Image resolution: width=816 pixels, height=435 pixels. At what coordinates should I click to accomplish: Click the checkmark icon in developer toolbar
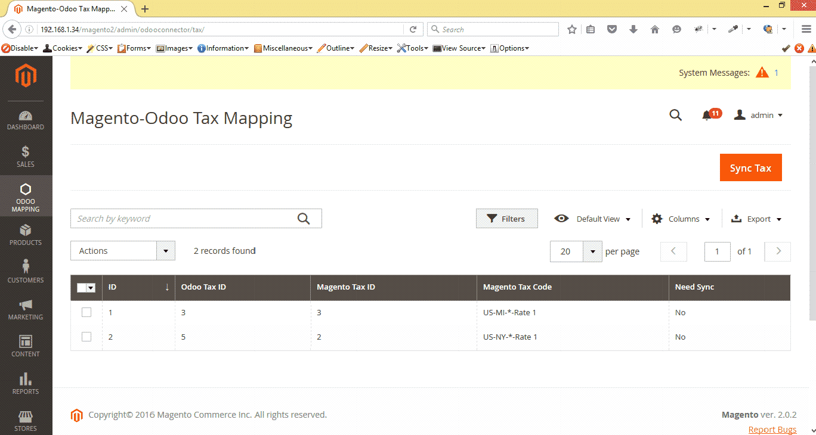pyautogui.click(x=786, y=48)
